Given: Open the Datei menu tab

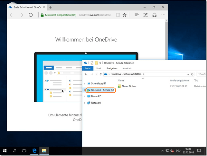Looking at the screenshot, I should (x=88, y=68).
